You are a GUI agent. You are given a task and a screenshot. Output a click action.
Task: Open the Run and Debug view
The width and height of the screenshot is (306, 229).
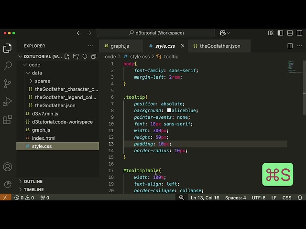click(x=8, y=102)
